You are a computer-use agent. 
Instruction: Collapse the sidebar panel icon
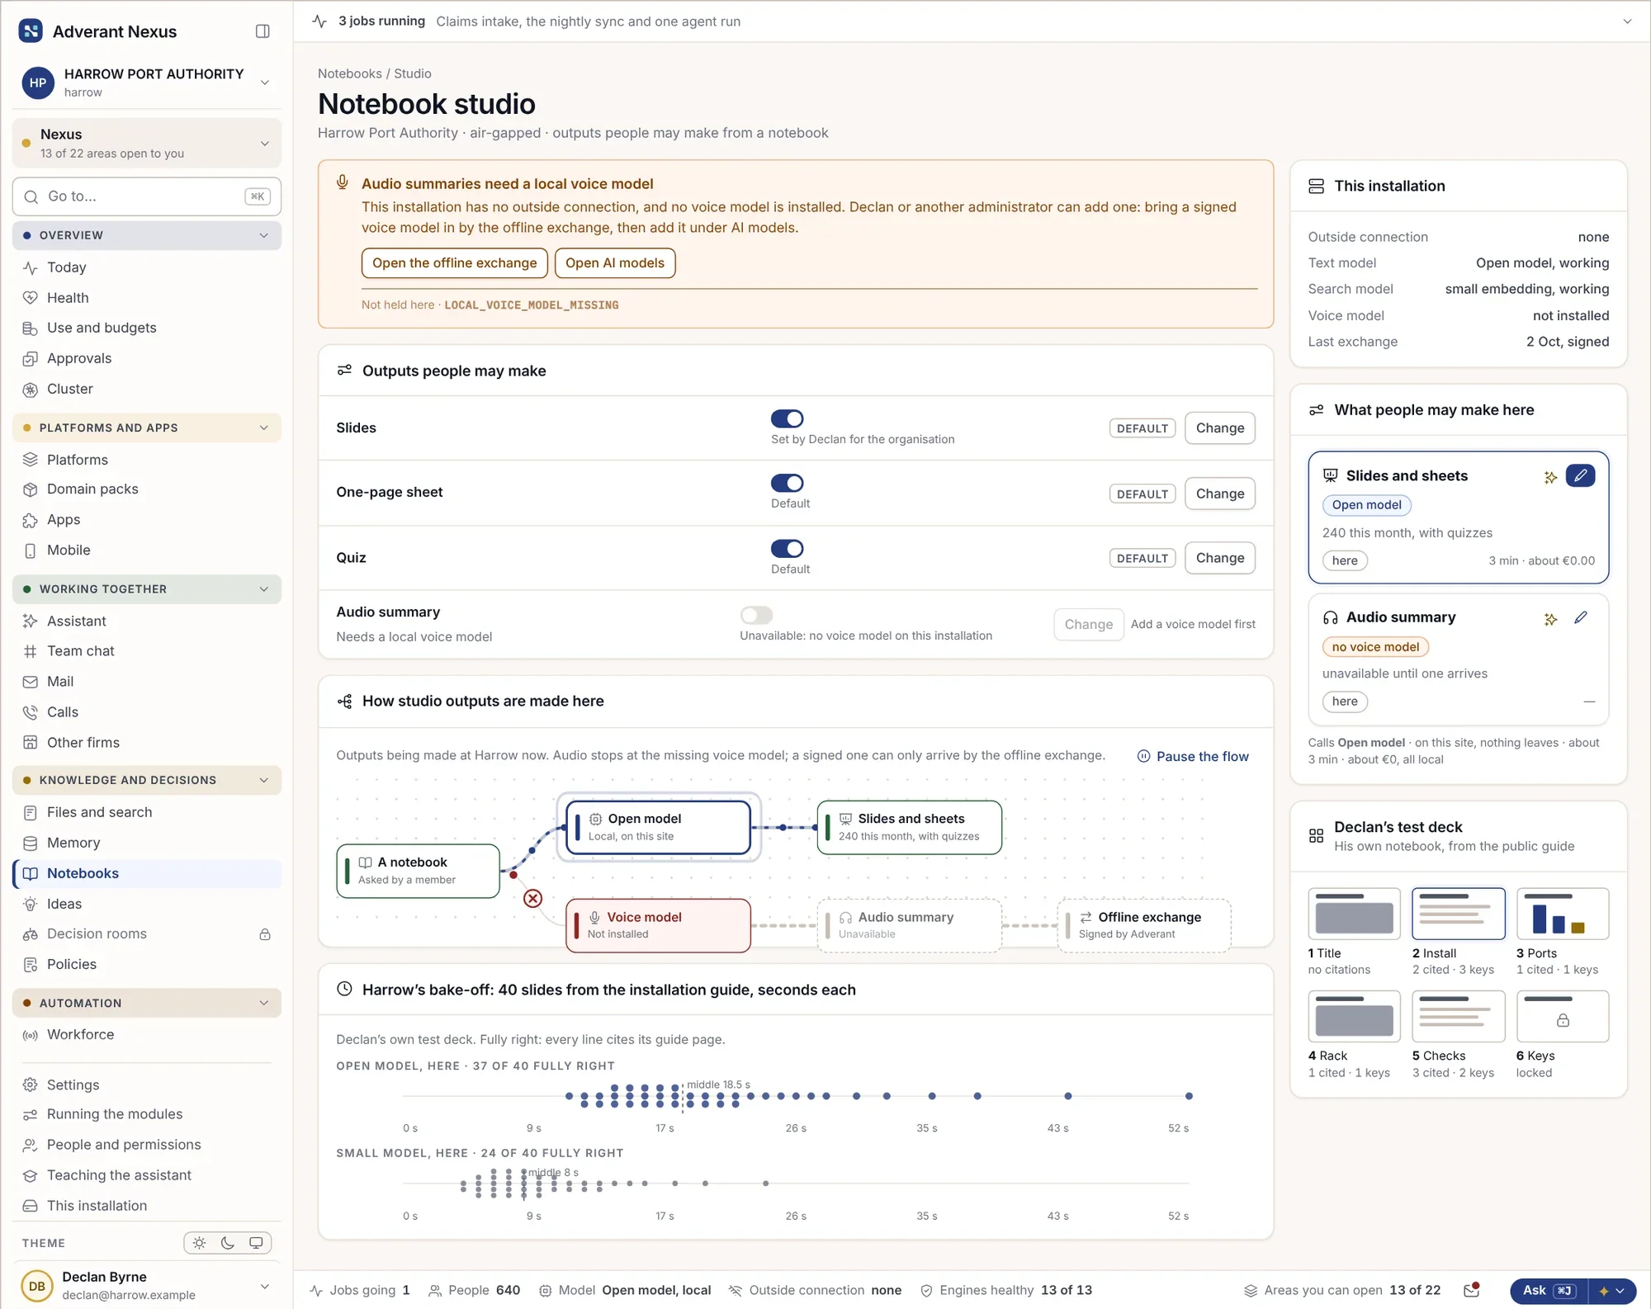[263, 31]
